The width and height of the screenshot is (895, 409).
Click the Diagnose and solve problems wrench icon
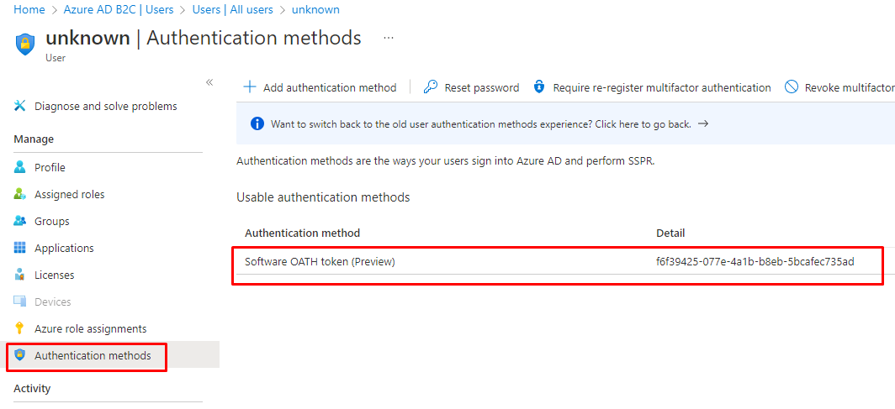[20, 107]
